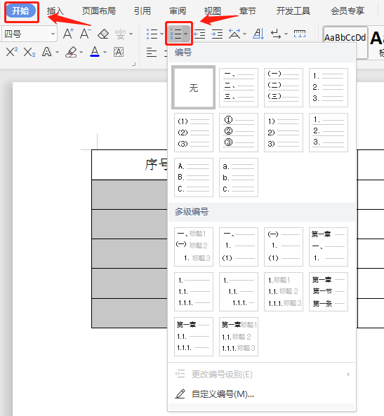This screenshot has height=416, width=384.
Task: Choose the (1)(2)(3) numbering format
Action: pyautogui.click(x=194, y=133)
